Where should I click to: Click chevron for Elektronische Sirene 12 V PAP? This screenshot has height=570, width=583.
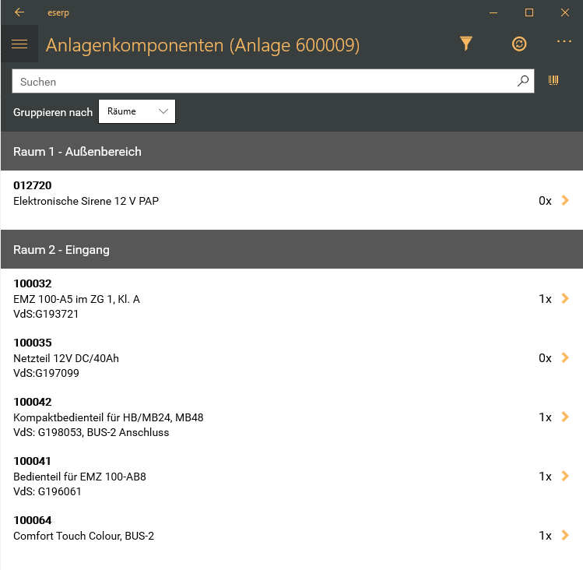point(565,201)
